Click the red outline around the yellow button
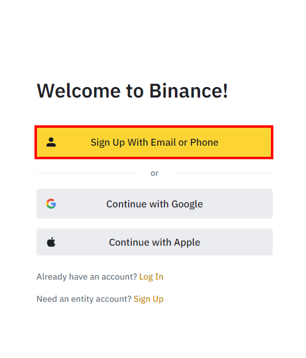306x358 pixels. pos(154,127)
